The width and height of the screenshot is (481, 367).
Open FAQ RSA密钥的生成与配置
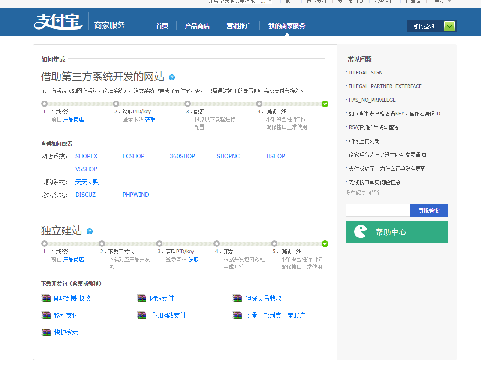[x=374, y=127]
